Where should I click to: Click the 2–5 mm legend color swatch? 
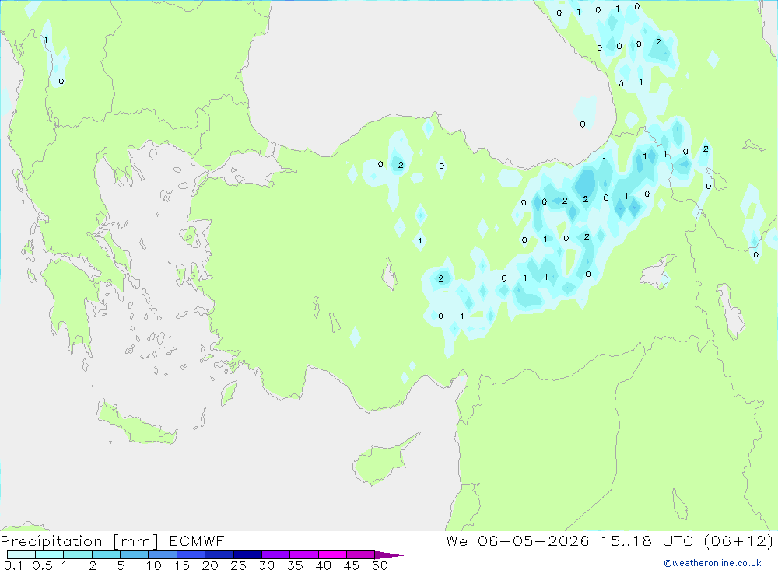coord(106,554)
